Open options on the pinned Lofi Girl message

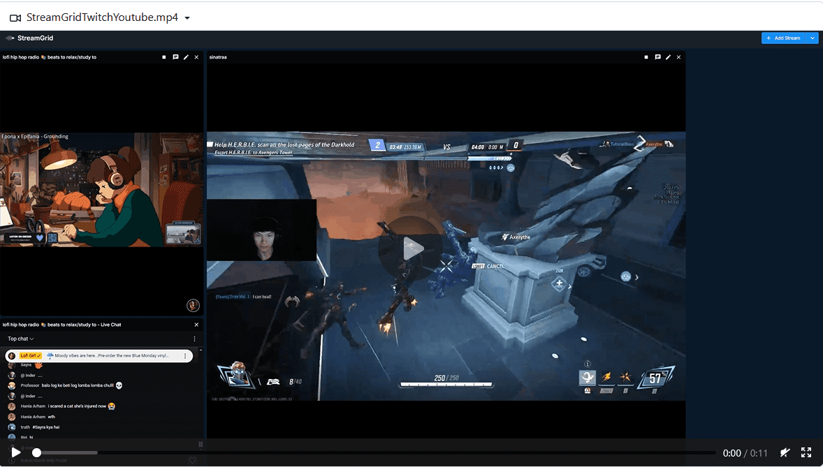184,356
